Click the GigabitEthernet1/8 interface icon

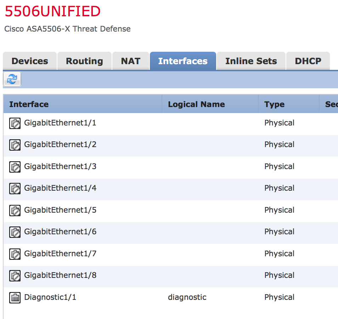tap(15, 276)
